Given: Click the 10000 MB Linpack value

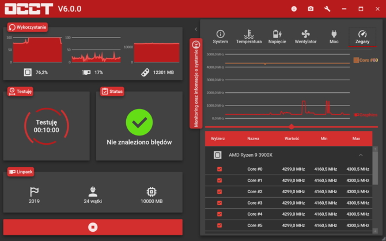Looking at the screenshot, I should pyautogui.click(x=152, y=201).
